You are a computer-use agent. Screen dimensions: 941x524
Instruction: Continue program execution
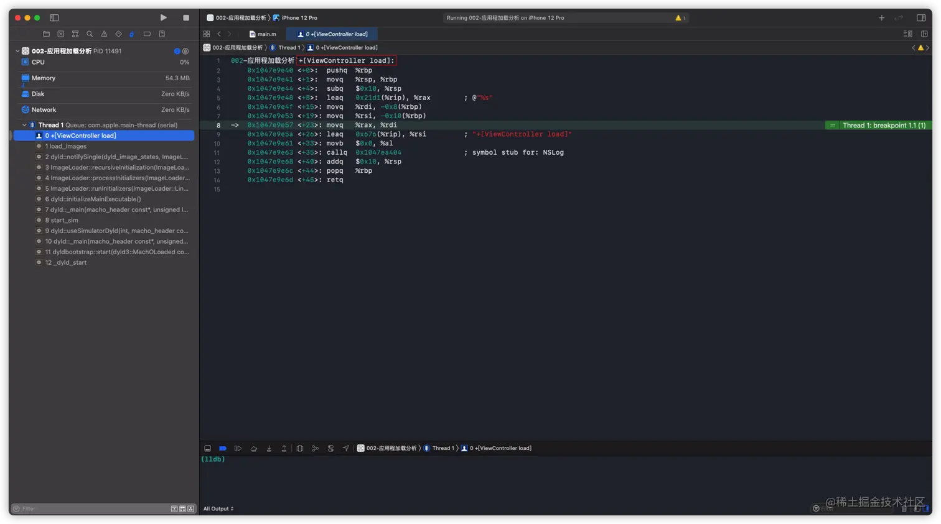[x=238, y=448]
